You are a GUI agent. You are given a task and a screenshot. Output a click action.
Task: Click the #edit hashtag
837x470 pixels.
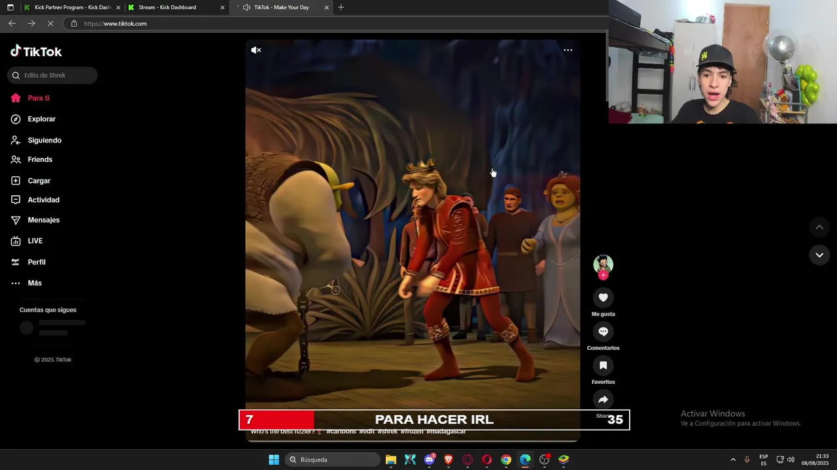coord(367,431)
